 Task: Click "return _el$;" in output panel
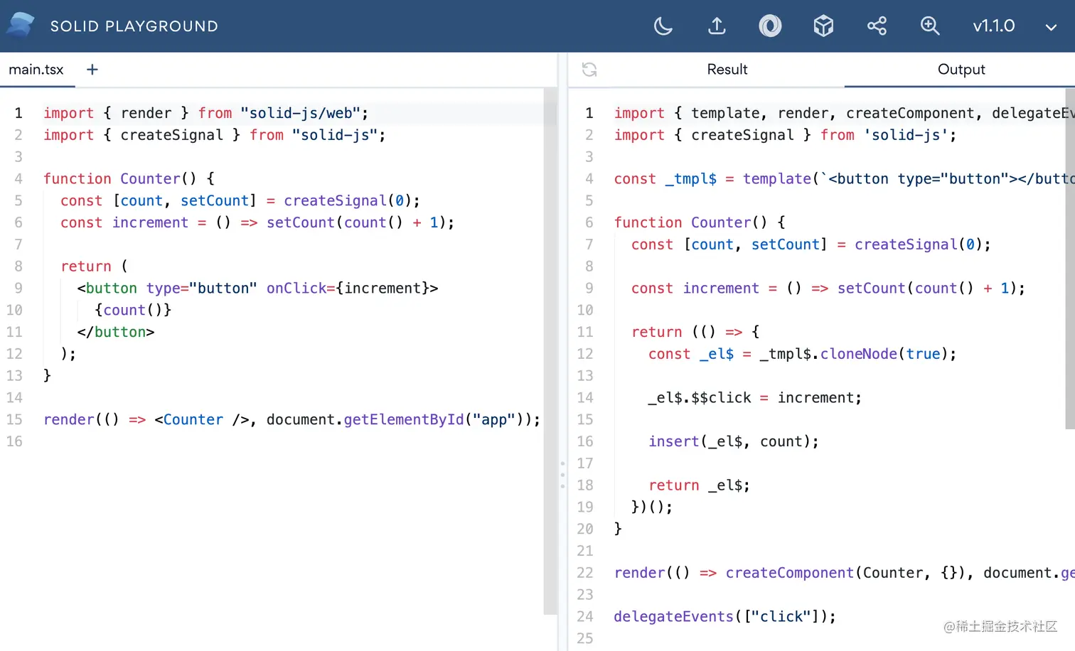tap(699, 485)
